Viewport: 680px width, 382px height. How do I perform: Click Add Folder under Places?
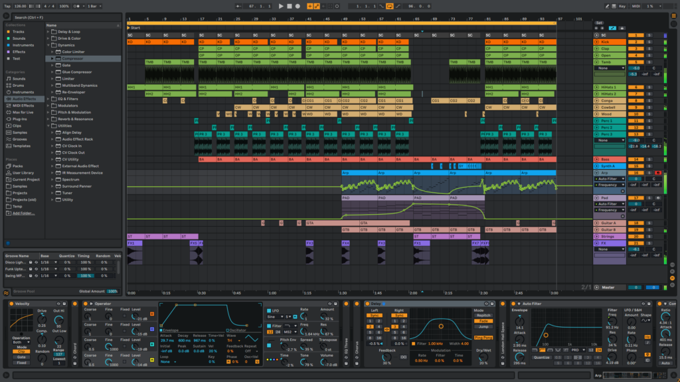point(23,213)
